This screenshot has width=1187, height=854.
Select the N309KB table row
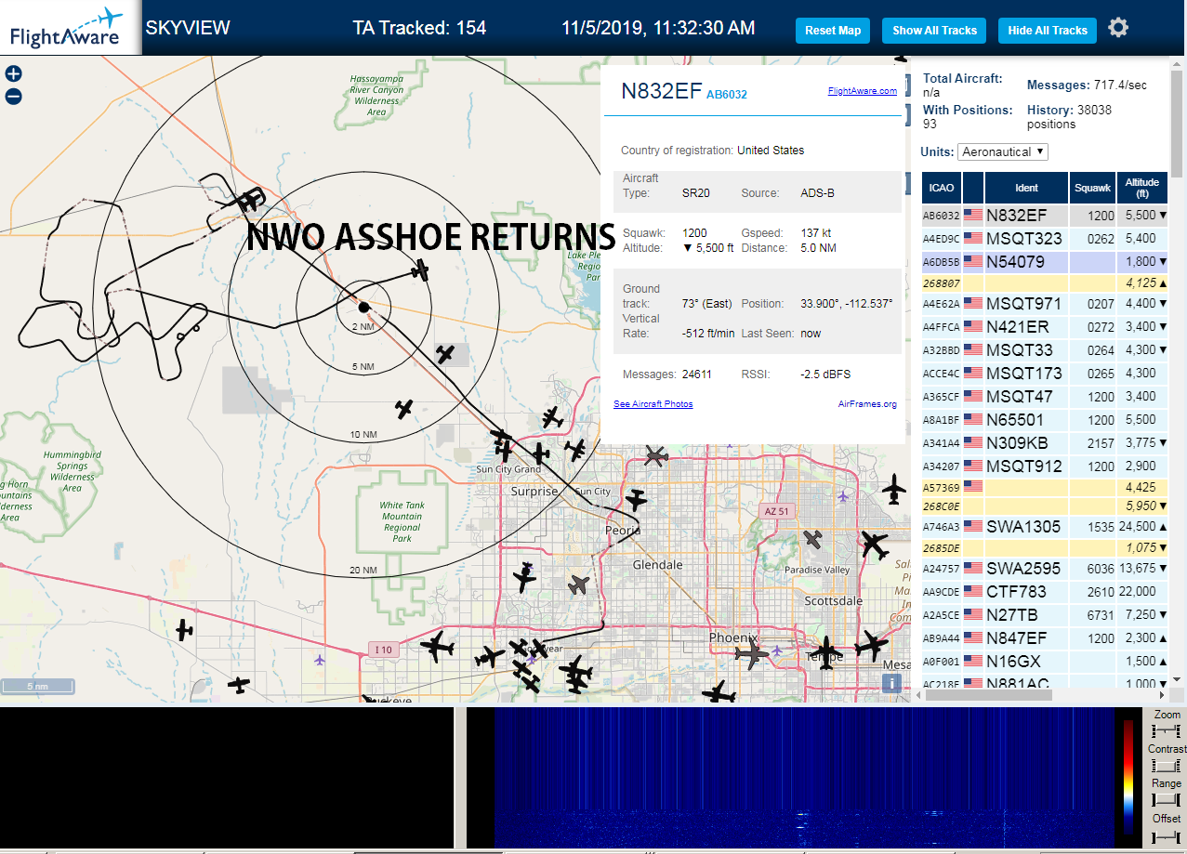click(1045, 442)
